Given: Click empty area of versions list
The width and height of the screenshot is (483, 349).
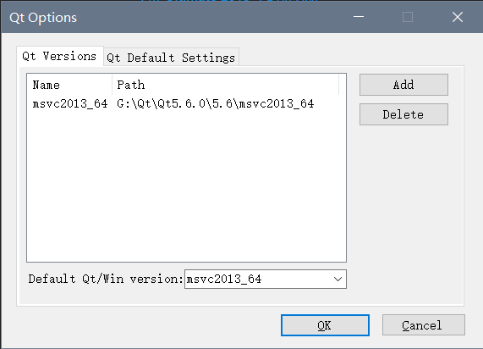Looking at the screenshot, I should pyautogui.click(x=186, y=186).
